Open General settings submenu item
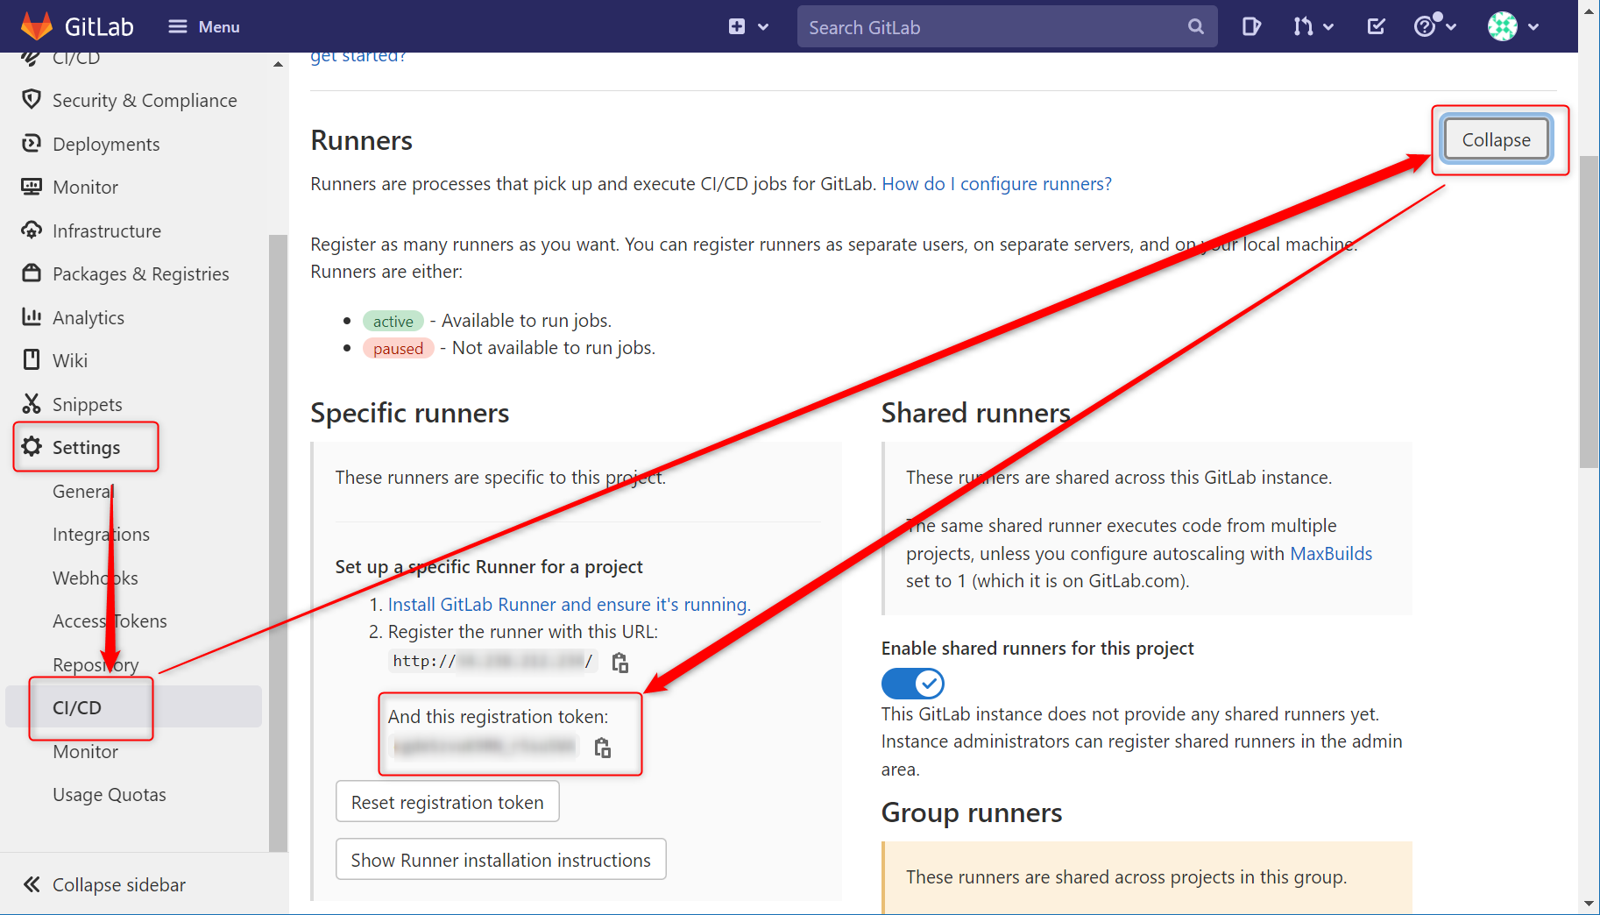The image size is (1600, 915). (82, 491)
